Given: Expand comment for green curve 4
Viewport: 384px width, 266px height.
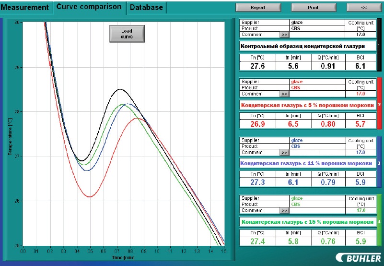Looking at the screenshot, I should (x=284, y=210).
